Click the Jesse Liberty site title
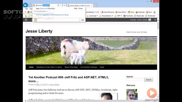 click(39, 31)
